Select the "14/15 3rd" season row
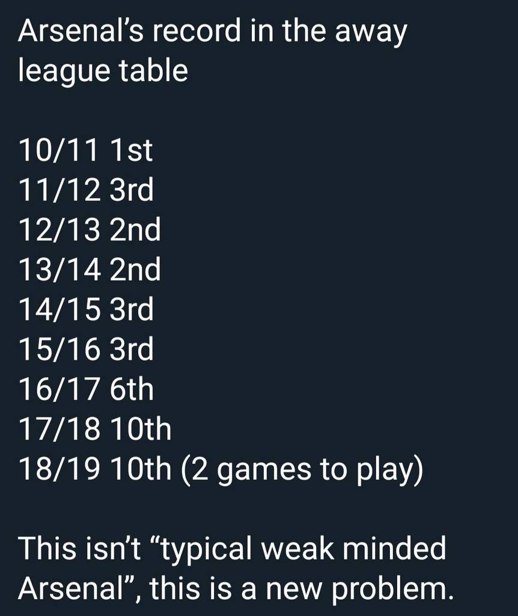The width and height of the screenshot is (518, 616). [86, 309]
